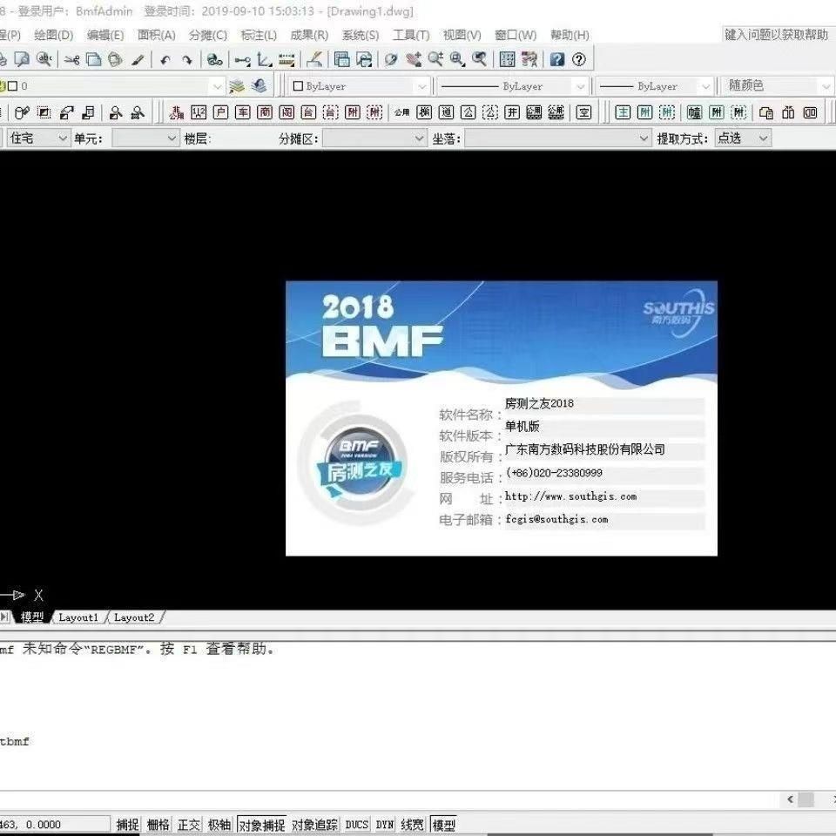Toggle 线宽 lineweight display
Screen dimensions: 836x836
[x=413, y=825]
